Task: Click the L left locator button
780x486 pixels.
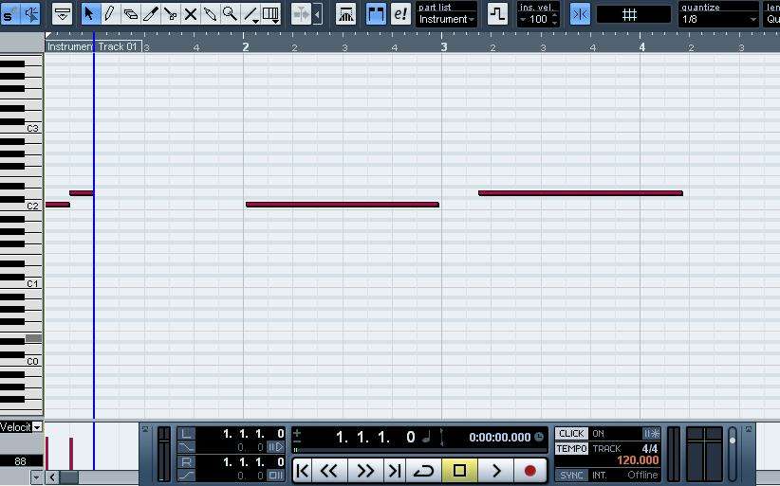Action: click(186, 434)
